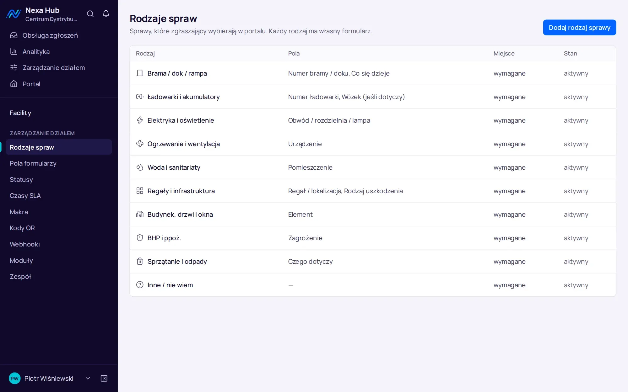Click the door icon for Brama / dok / rampa

click(x=140, y=73)
